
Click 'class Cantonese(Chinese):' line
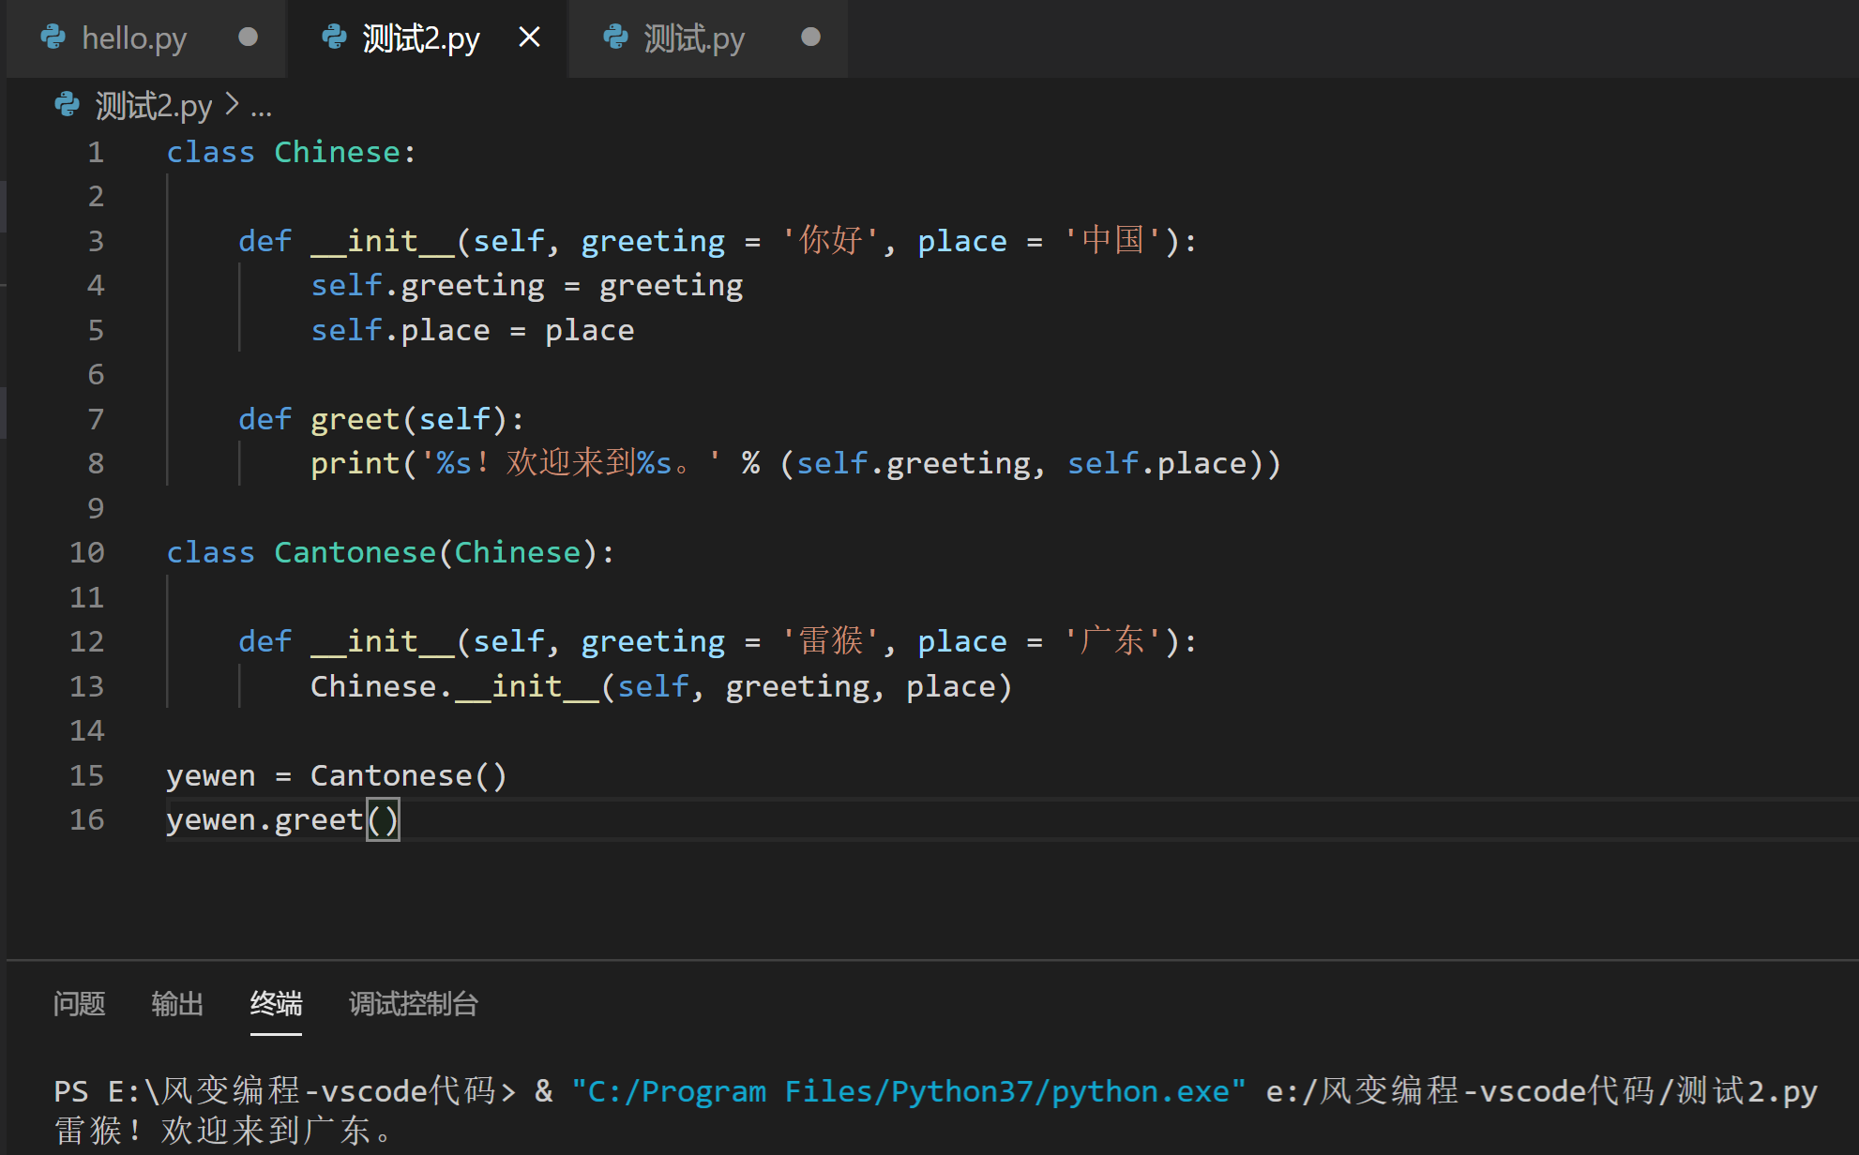pyautogui.click(x=390, y=552)
